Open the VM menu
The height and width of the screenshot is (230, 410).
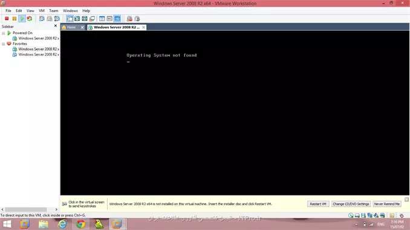[x=42, y=11]
